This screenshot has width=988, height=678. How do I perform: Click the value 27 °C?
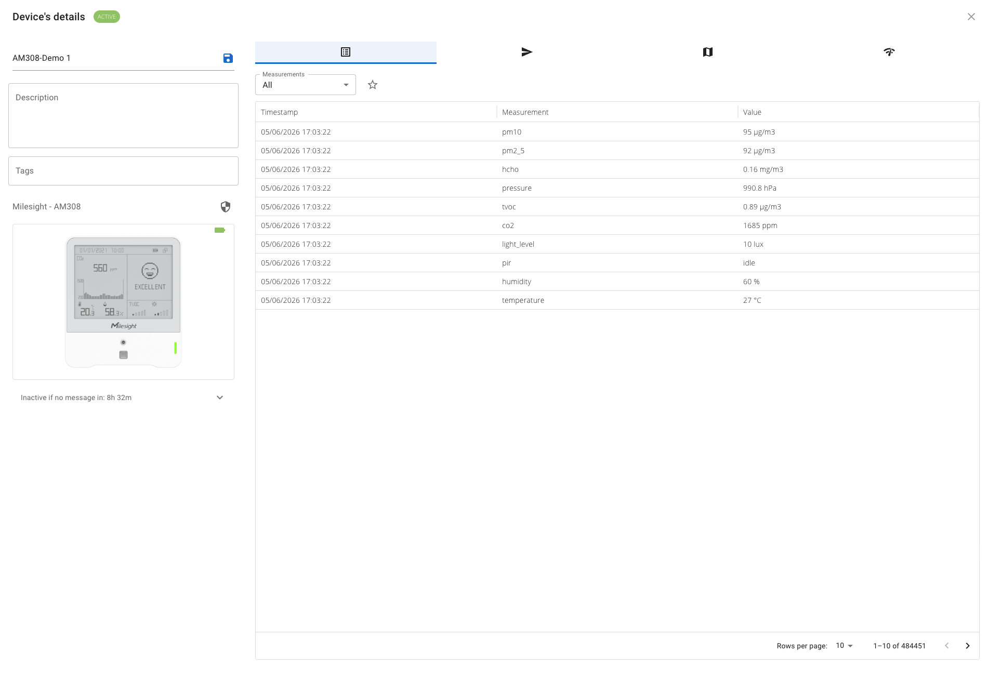point(752,300)
